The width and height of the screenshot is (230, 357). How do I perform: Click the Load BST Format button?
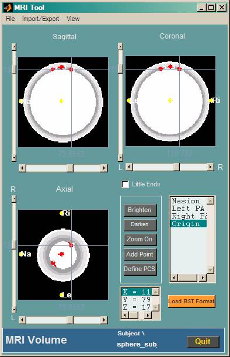click(x=191, y=301)
